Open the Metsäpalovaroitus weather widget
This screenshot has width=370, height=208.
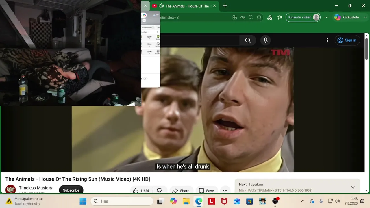click(25, 201)
